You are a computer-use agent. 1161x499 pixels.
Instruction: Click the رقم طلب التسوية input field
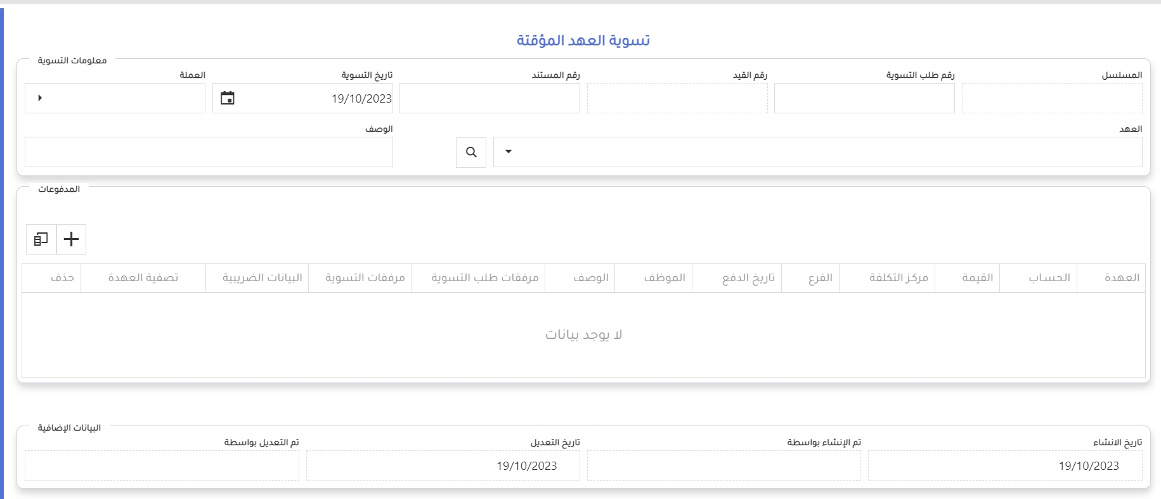point(864,98)
